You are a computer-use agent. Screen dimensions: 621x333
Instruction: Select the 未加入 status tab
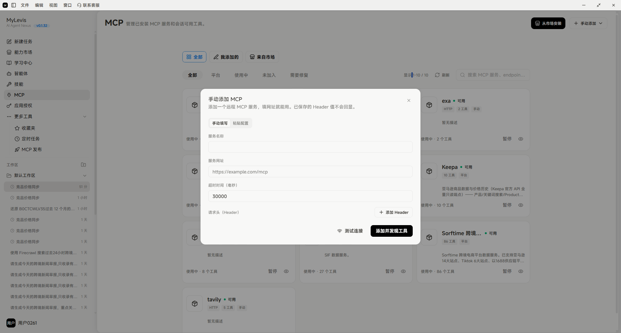click(x=269, y=75)
